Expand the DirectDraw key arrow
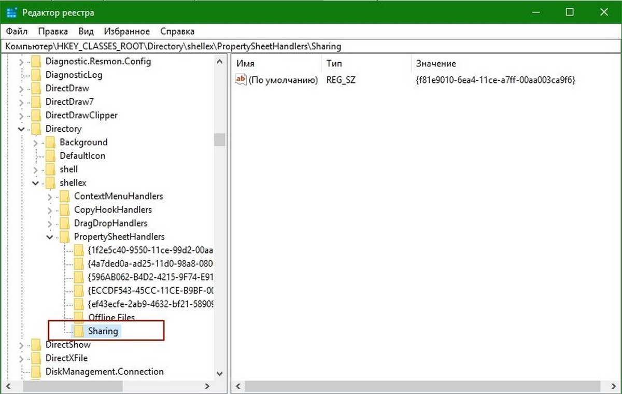622x394 pixels. tap(21, 89)
